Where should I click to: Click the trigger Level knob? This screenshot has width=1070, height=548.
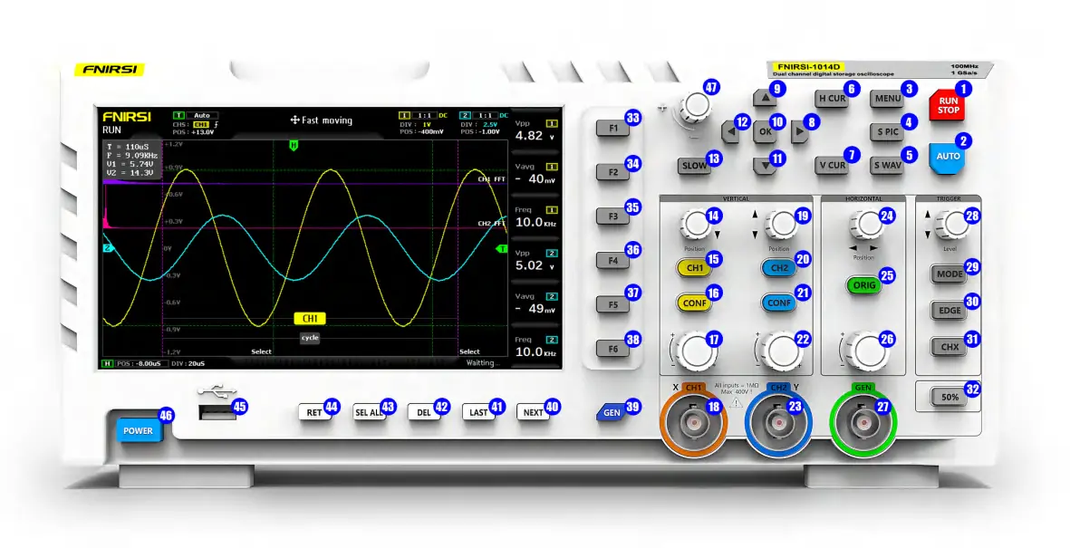952,225
